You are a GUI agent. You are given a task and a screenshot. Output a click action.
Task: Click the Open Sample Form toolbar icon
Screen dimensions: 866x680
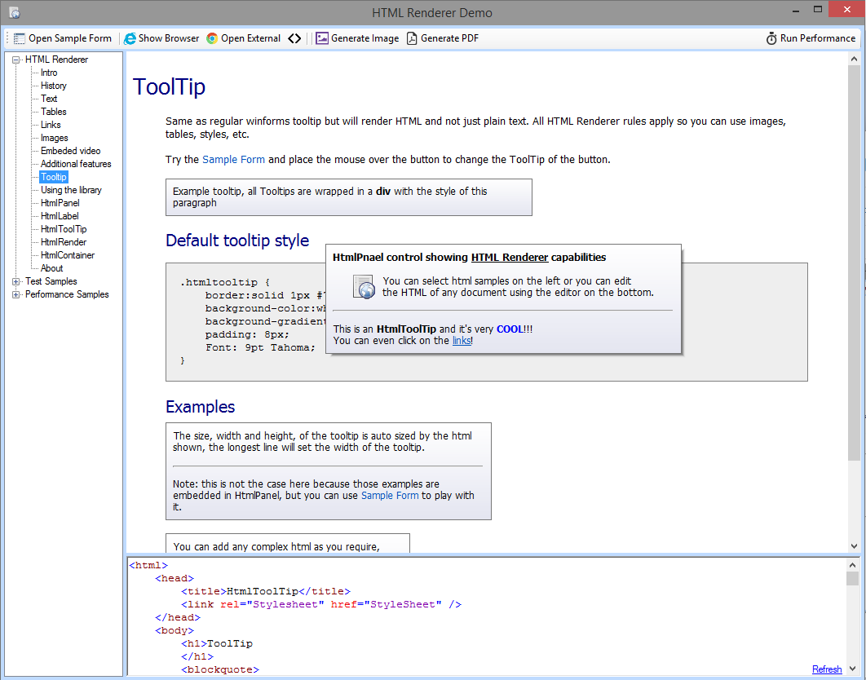click(20, 38)
